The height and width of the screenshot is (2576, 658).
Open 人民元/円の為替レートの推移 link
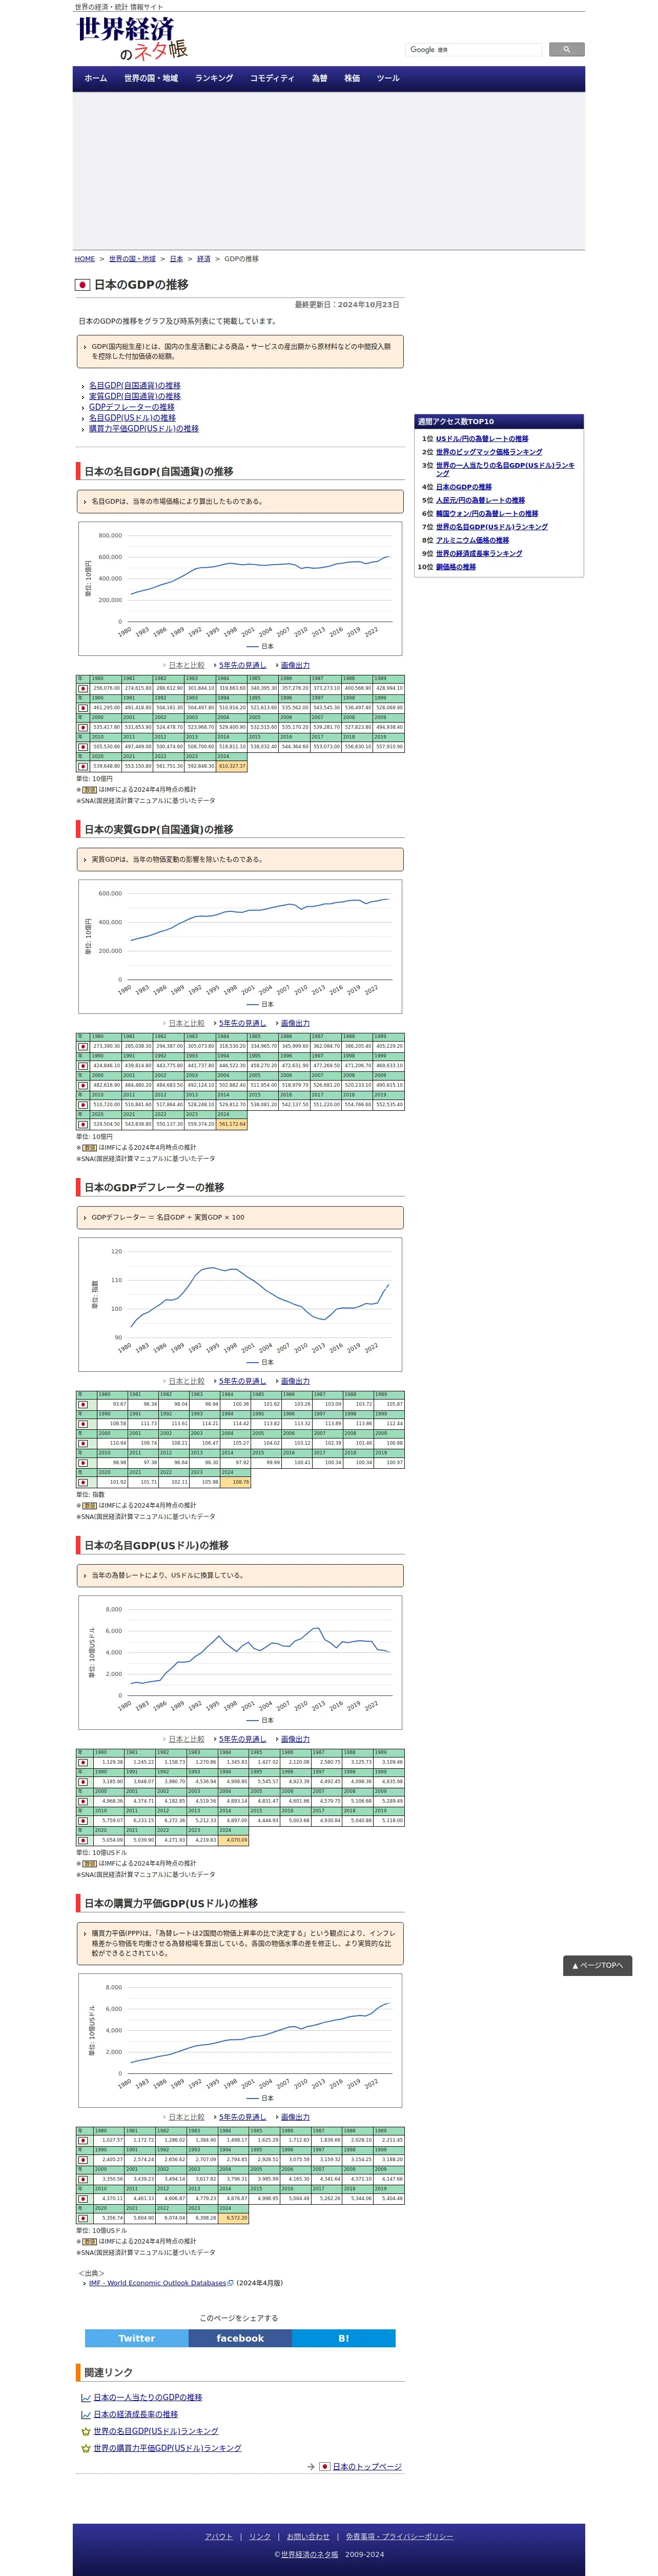480,500
